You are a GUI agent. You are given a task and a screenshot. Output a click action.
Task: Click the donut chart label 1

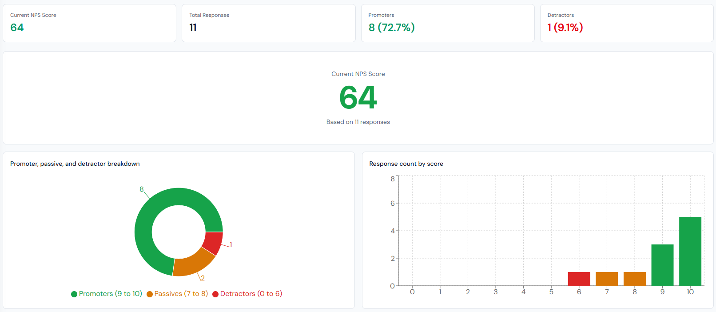pos(231,245)
